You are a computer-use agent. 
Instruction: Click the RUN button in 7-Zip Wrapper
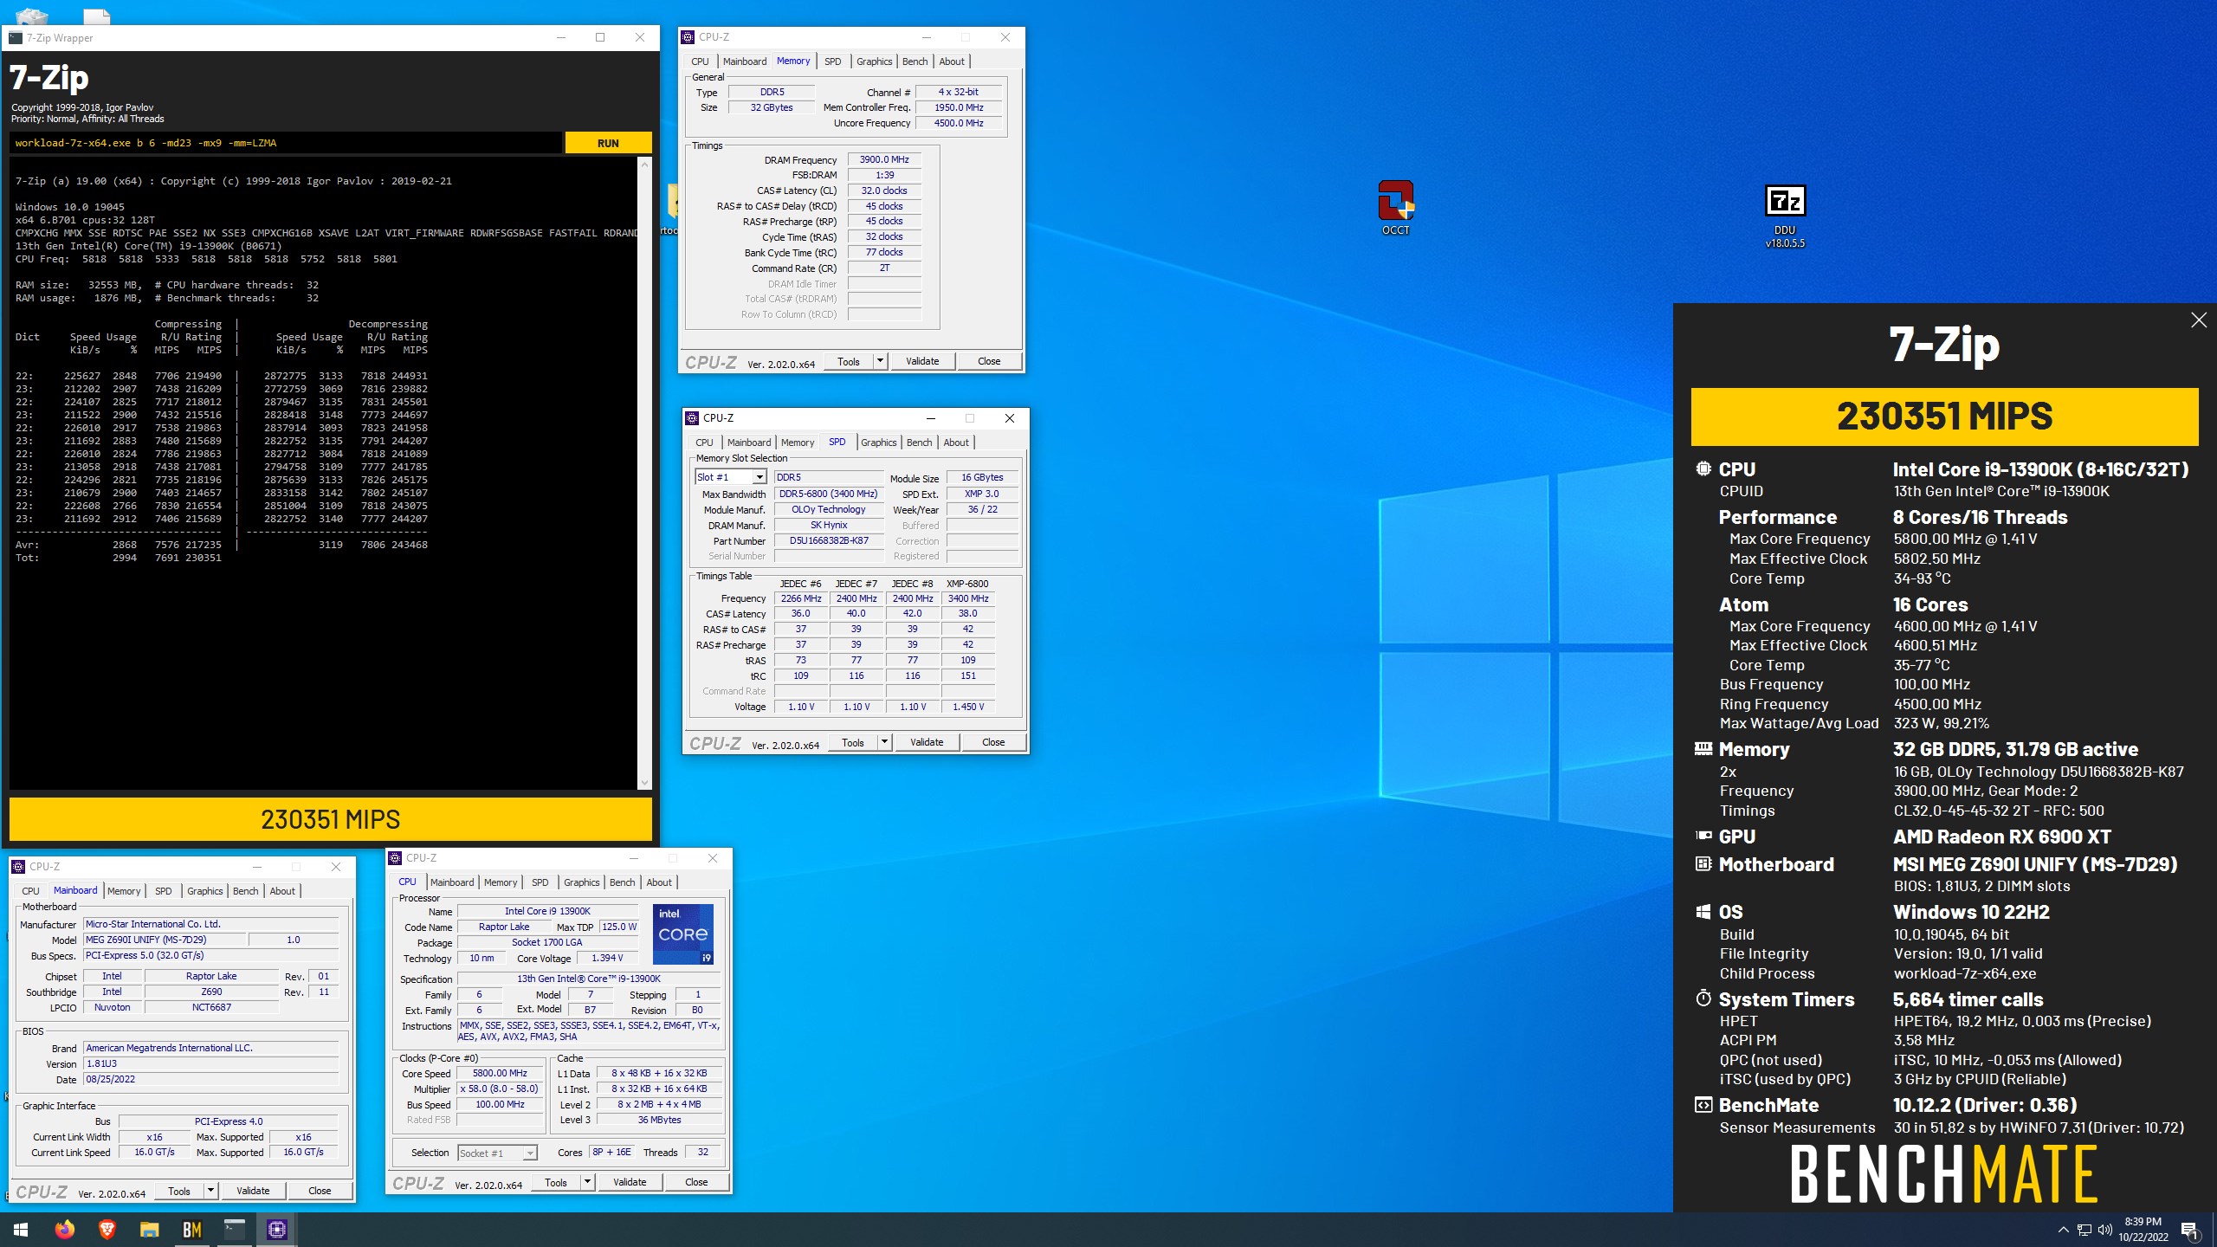608,143
